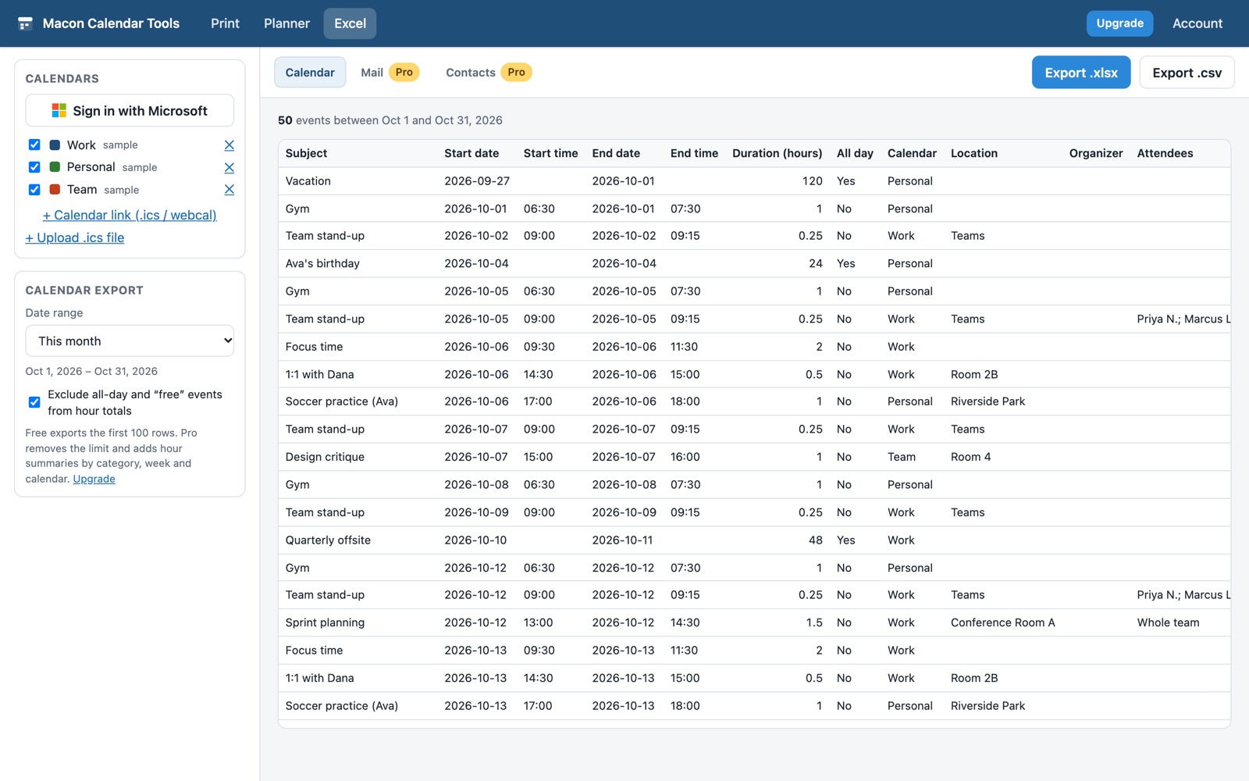Image resolution: width=1249 pixels, height=781 pixels.
Task: Export events as .csv
Action: tap(1187, 73)
